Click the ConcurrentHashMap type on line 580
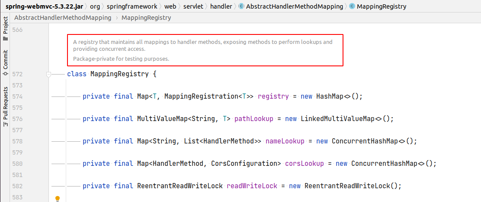 point(384,164)
